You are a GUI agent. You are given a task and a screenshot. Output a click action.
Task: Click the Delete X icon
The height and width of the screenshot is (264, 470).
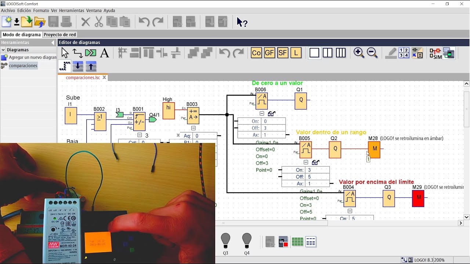pos(86,22)
